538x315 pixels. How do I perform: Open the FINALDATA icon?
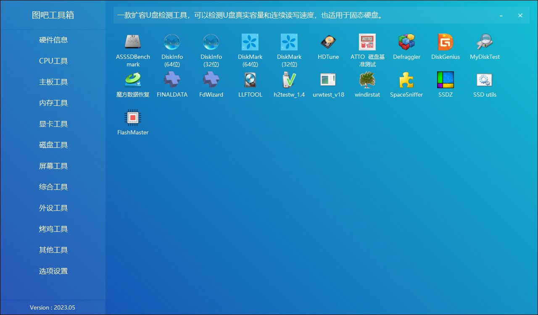pos(172,80)
